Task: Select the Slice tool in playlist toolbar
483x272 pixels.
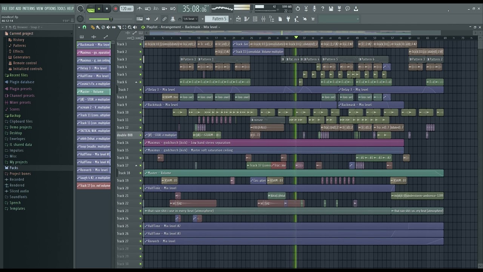Action: [x=119, y=27]
